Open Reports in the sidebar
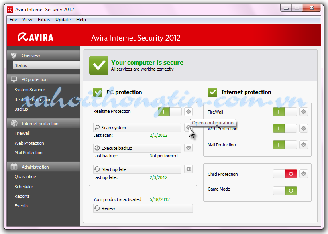The height and width of the screenshot is (234, 328). 22,196
